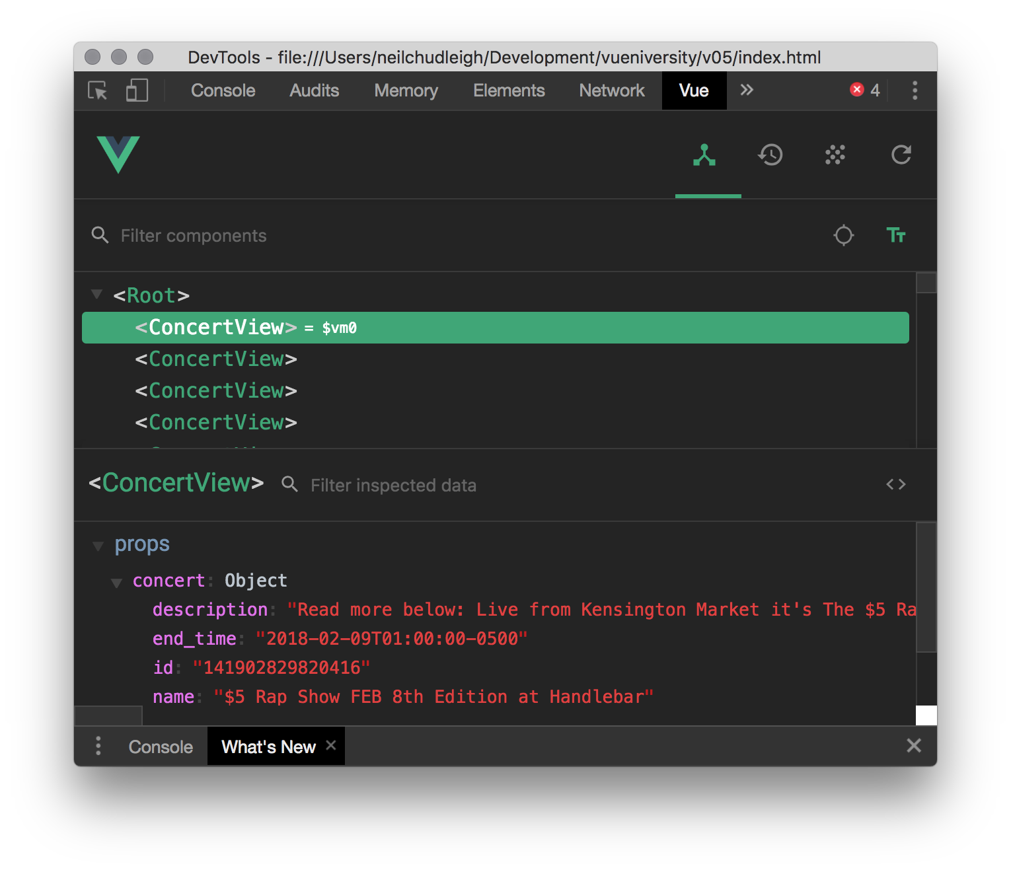Toggle the device emulation icon
Image resolution: width=1011 pixels, height=872 pixels.
[x=137, y=91]
